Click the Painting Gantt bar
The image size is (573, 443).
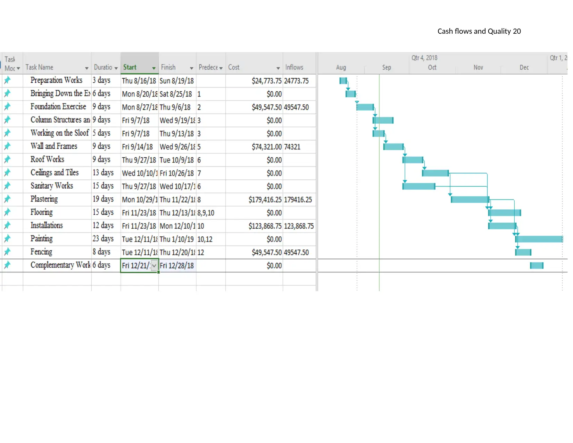(x=539, y=239)
